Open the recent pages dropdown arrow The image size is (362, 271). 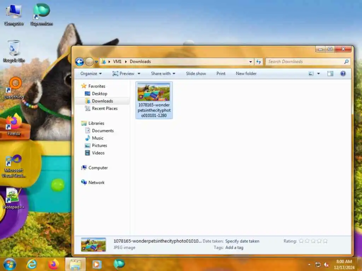(97, 62)
